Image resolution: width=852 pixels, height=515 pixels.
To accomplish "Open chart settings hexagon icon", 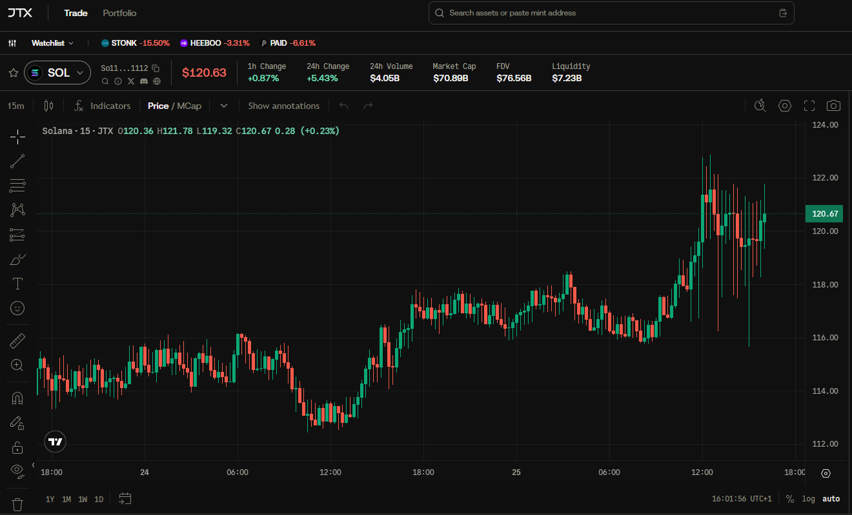I will click(785, 106).
